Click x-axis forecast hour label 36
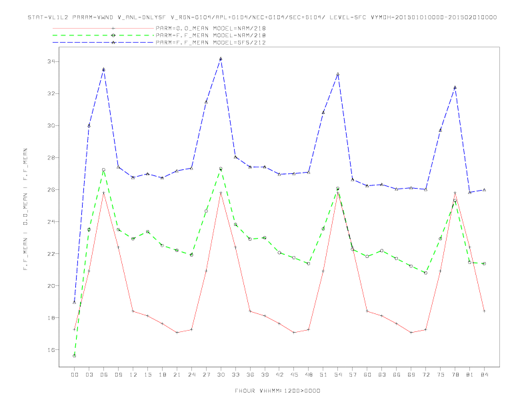The image size is (528, 408). pos(250,375)
